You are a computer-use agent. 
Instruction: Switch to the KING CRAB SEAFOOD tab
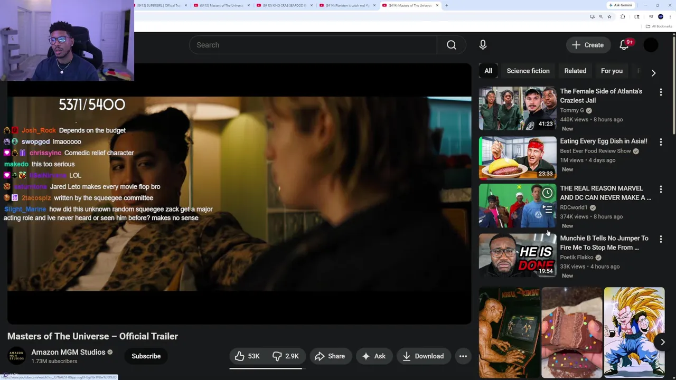tap(284, 5)
